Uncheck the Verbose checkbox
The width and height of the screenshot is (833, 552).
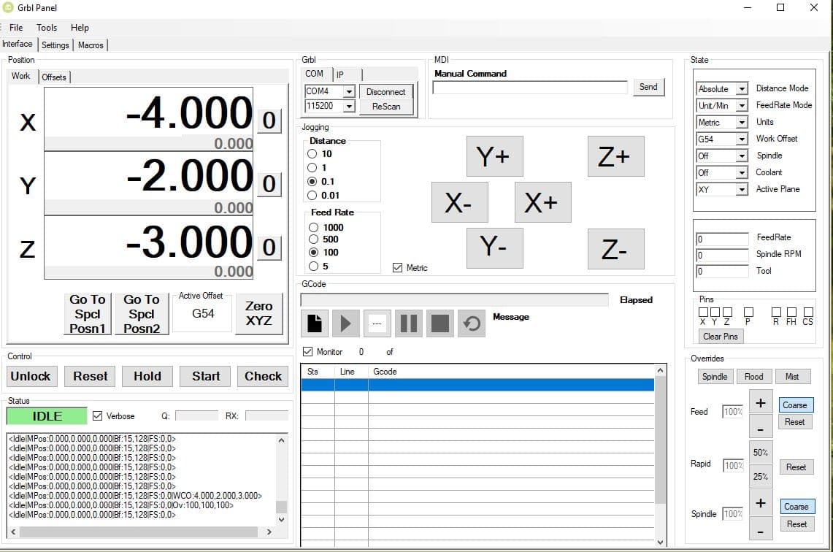(x=97, y=416)
